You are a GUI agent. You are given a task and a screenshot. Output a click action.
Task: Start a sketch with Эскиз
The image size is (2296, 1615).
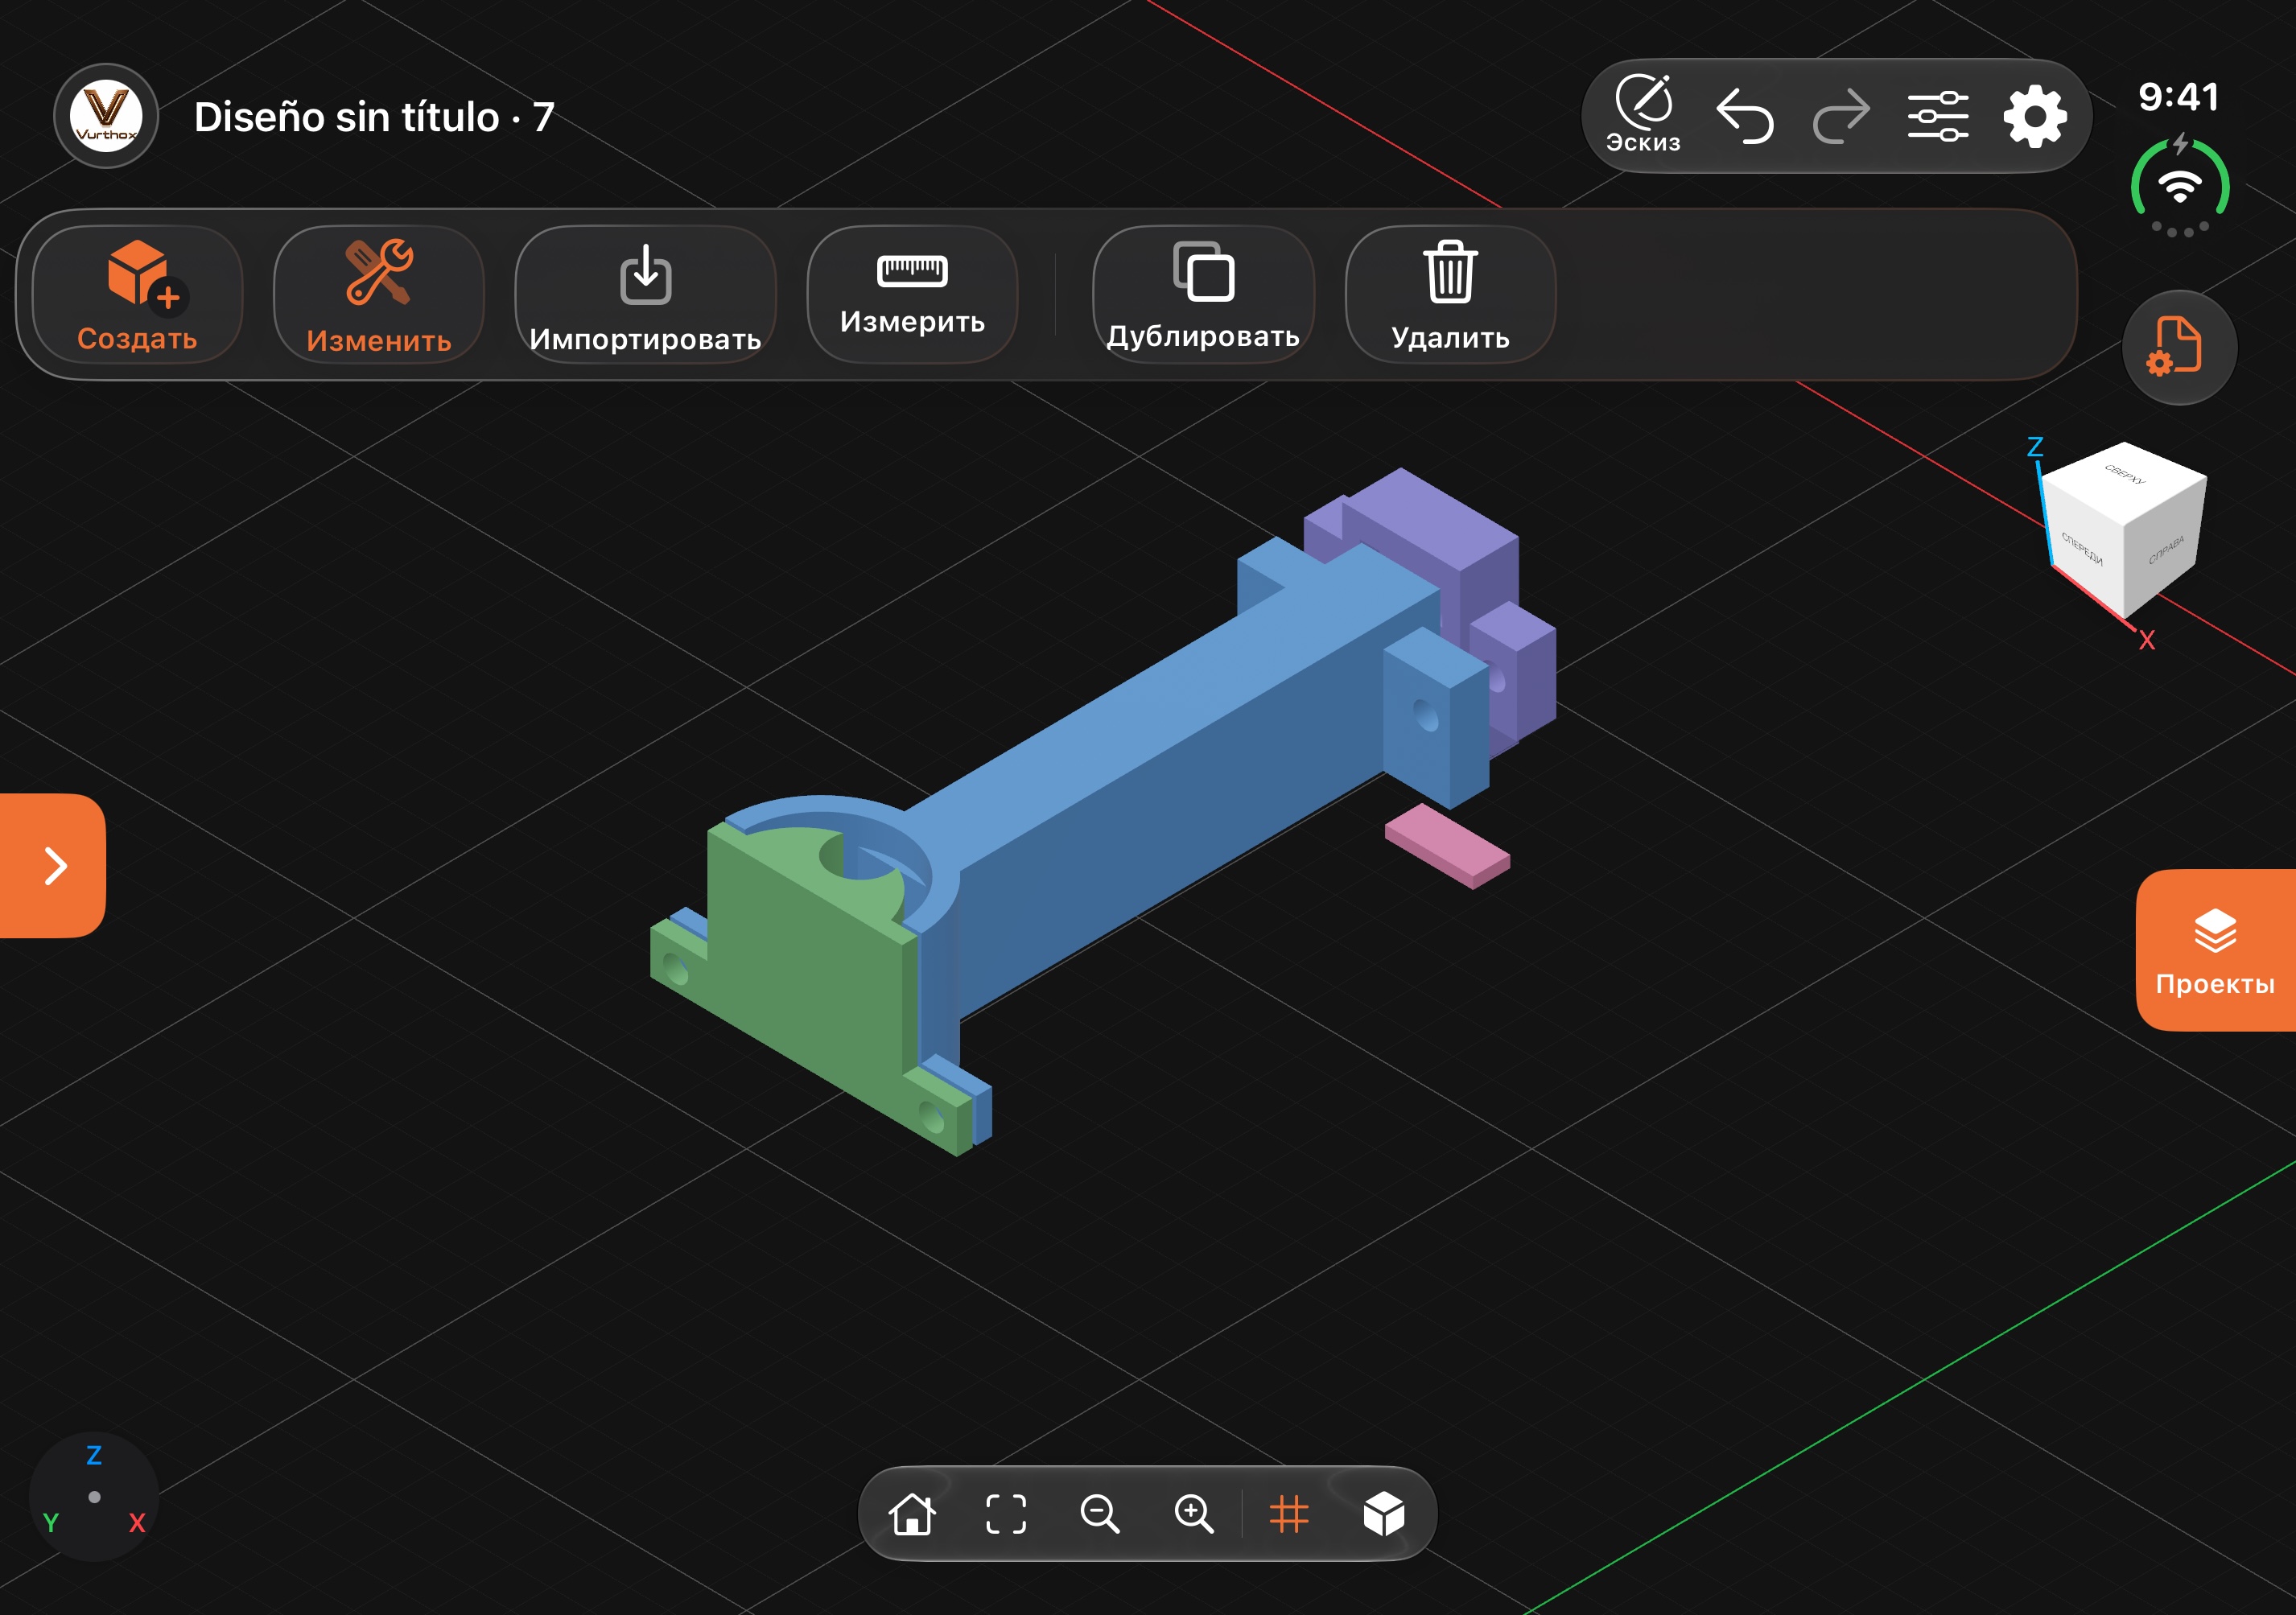pos(1643,114)
